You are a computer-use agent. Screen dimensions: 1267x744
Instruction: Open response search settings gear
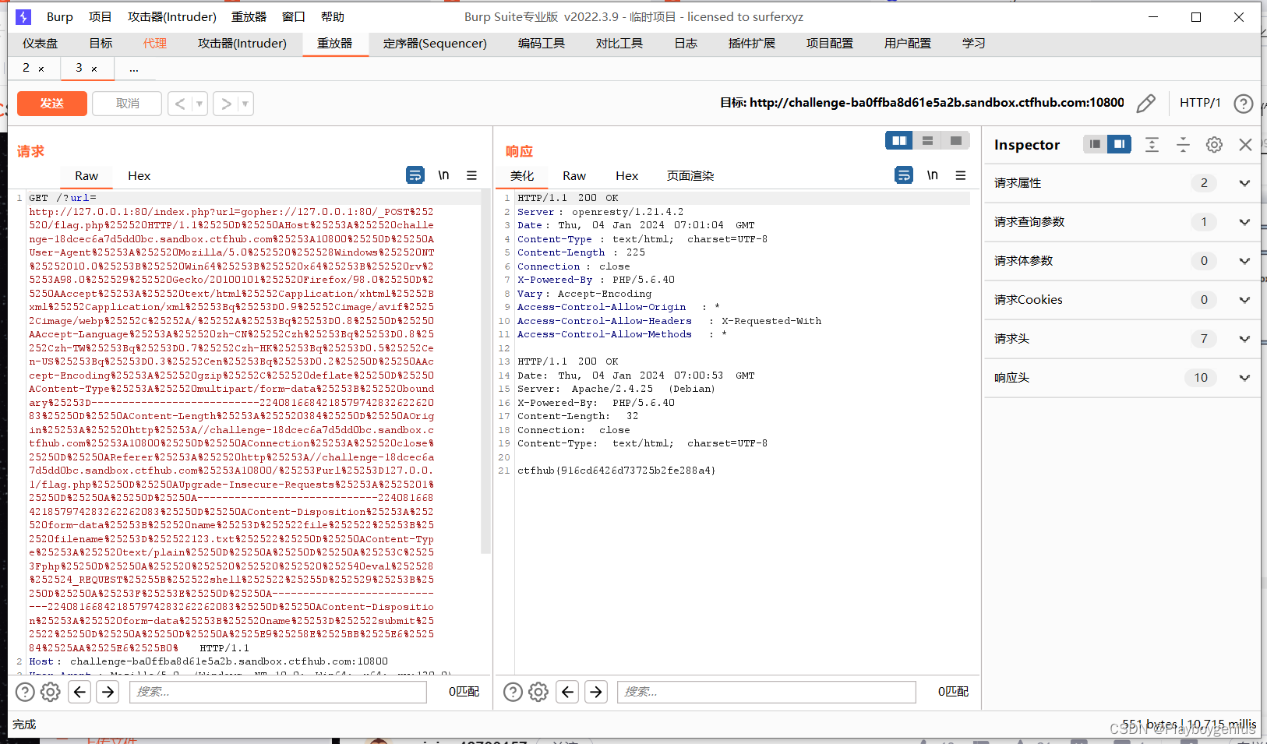(x=538, y=692)
